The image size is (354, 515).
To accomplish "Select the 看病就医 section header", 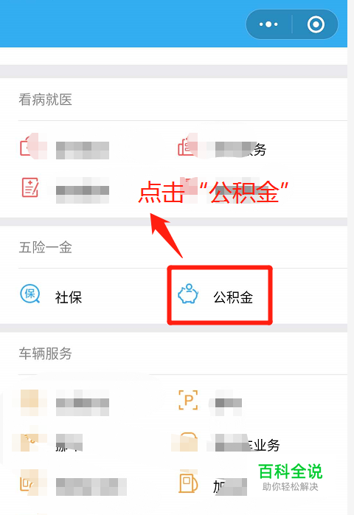I will 45,100.
